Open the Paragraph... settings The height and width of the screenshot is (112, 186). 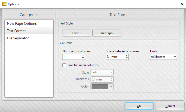[x=107, y=33]
